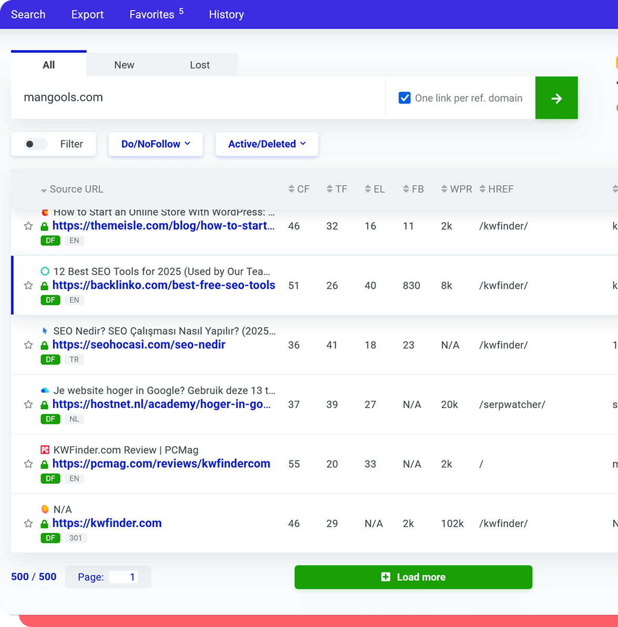The width and height of the screenshot is (618, 627).
Task: Click the green arrow search button
Action: [x=556, y=98]
